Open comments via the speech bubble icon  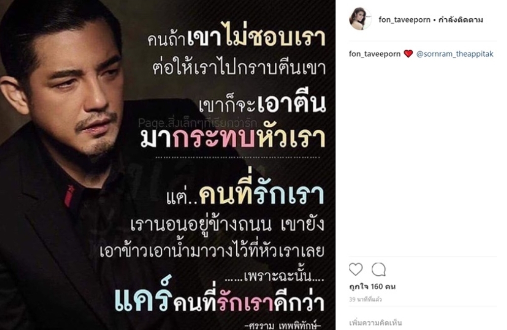point(379,269)
